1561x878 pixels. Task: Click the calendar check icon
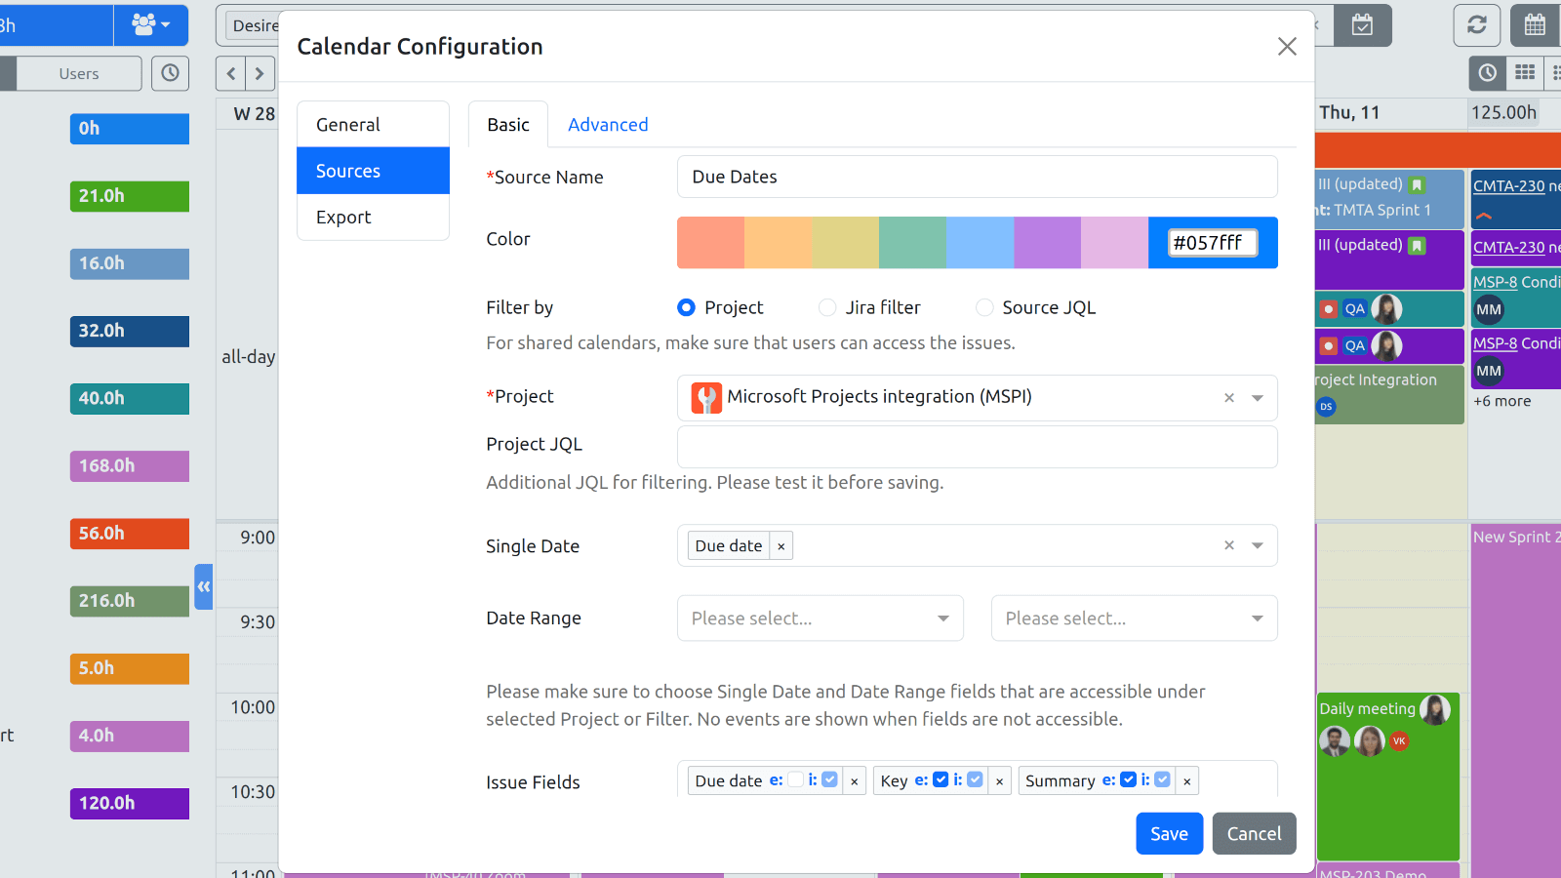[1362, 25]
